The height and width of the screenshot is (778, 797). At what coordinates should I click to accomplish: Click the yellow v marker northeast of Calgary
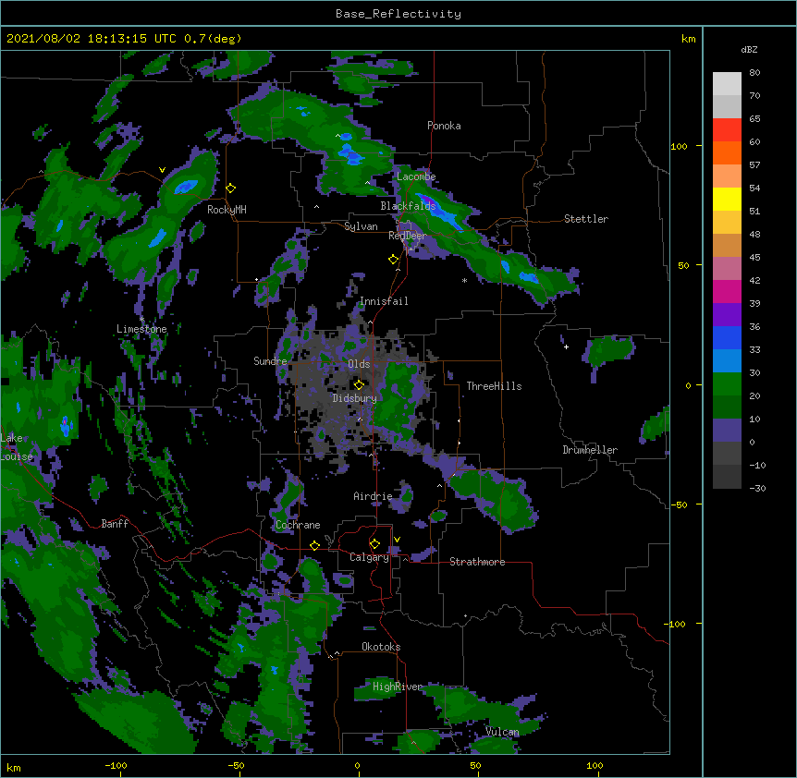(x=397, y=540)
